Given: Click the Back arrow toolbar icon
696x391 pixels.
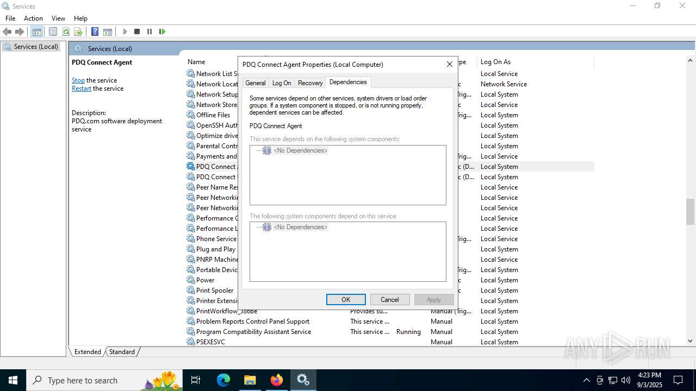Looking at the screenshot, I should coord(8,31).
